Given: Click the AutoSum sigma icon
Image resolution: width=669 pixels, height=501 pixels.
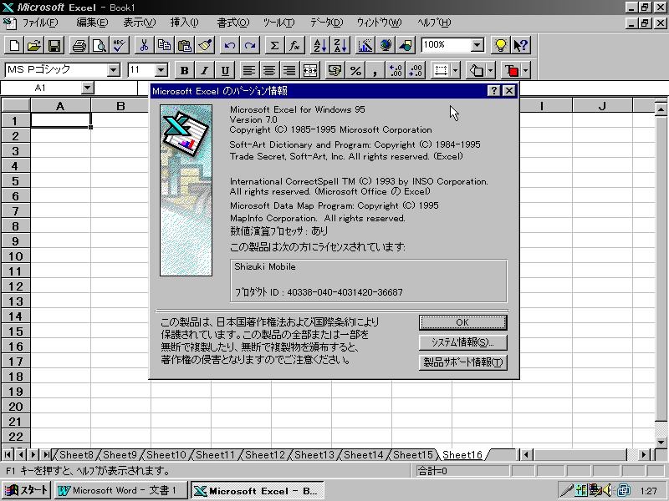Looking at the screenshot, I should point(275,45).
